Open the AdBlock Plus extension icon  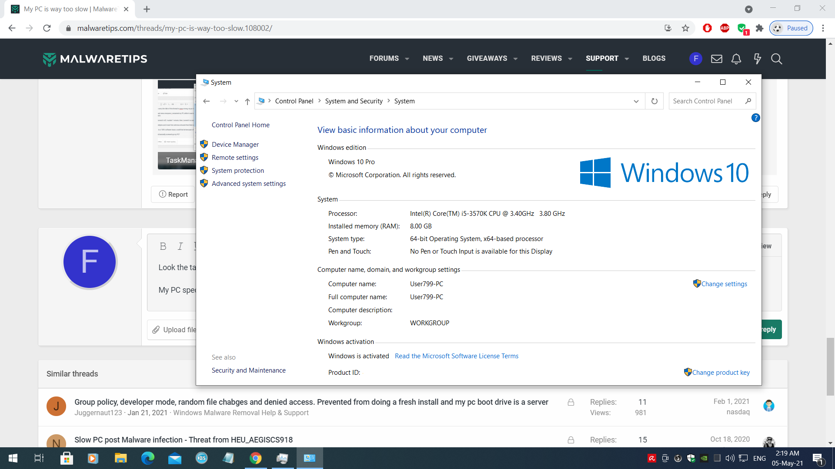[725, 28]
